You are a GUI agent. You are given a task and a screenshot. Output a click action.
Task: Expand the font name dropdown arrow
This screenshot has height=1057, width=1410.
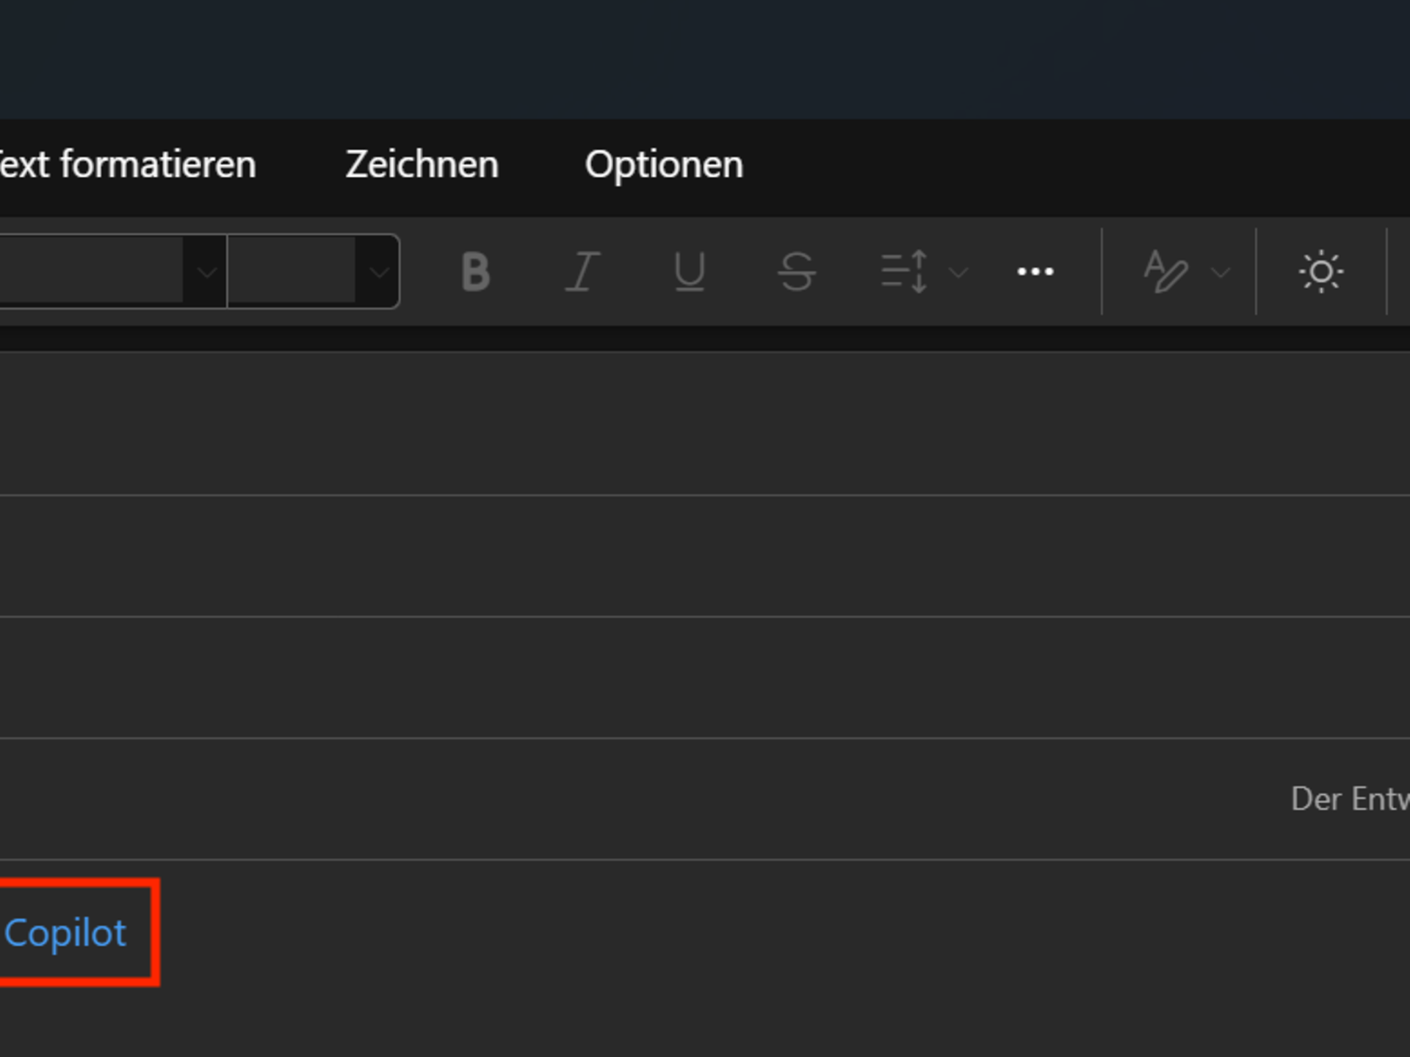(206, 272)
